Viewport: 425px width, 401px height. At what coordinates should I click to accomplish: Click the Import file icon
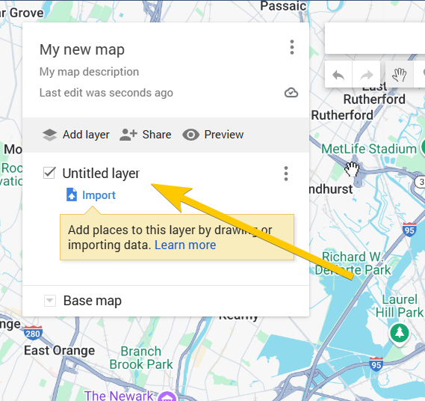(x=72, y=195)
